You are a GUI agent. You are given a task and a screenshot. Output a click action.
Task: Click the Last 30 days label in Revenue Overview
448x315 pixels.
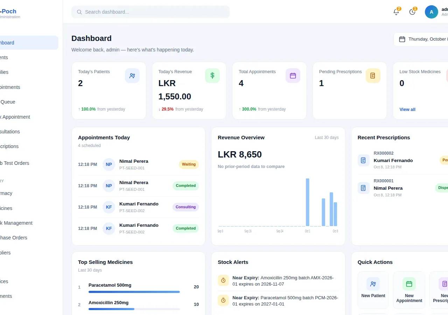(x=327, y=138)
